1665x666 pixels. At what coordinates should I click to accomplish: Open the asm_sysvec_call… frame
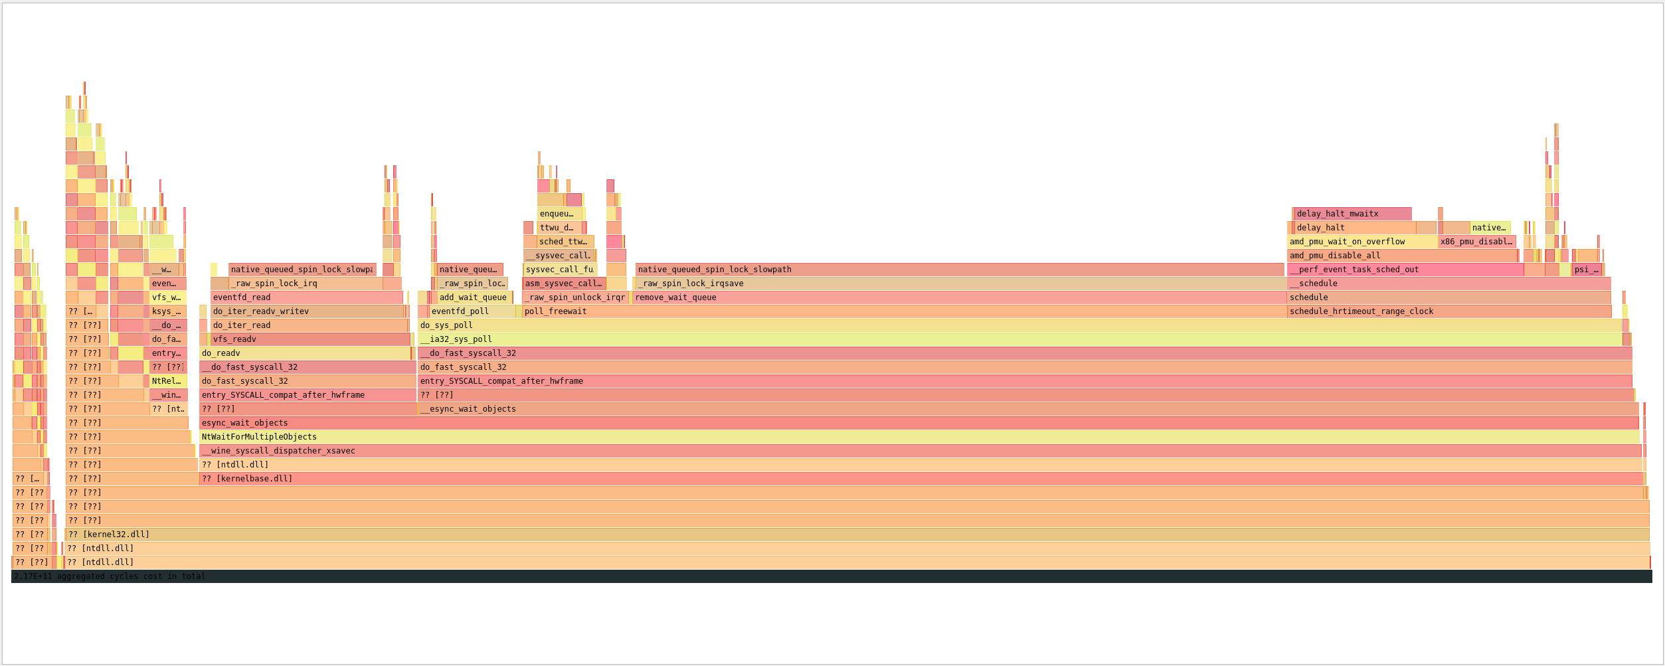click(x=564, y=284)
